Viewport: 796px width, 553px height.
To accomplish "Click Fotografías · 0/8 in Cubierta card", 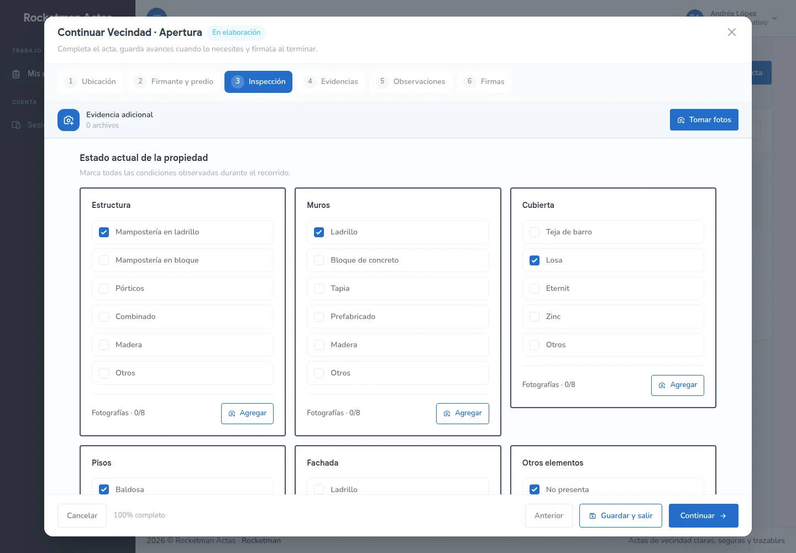I will (x=549, y=385).
